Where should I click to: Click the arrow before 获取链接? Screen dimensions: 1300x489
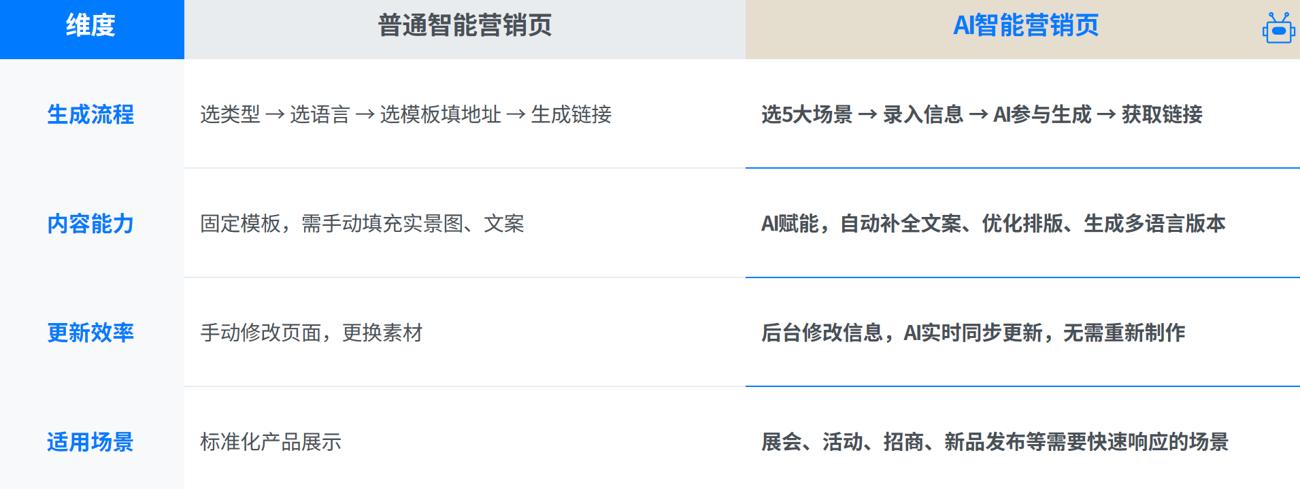pyautogui.click(x=1106, y=114)
